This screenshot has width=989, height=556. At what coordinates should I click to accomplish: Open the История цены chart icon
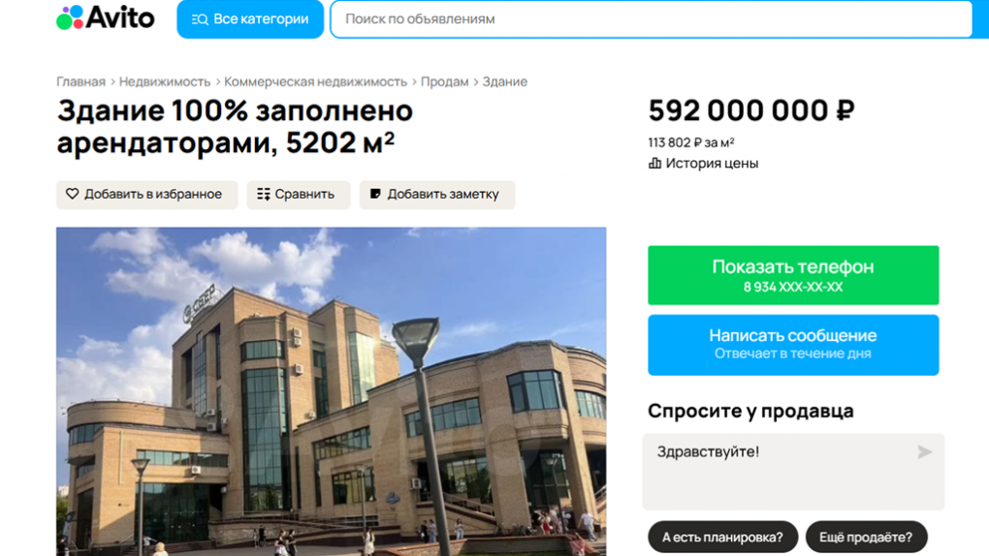tap(654, 164)
